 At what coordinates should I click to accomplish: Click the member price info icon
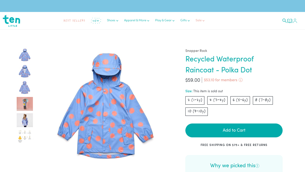(241, 80)
